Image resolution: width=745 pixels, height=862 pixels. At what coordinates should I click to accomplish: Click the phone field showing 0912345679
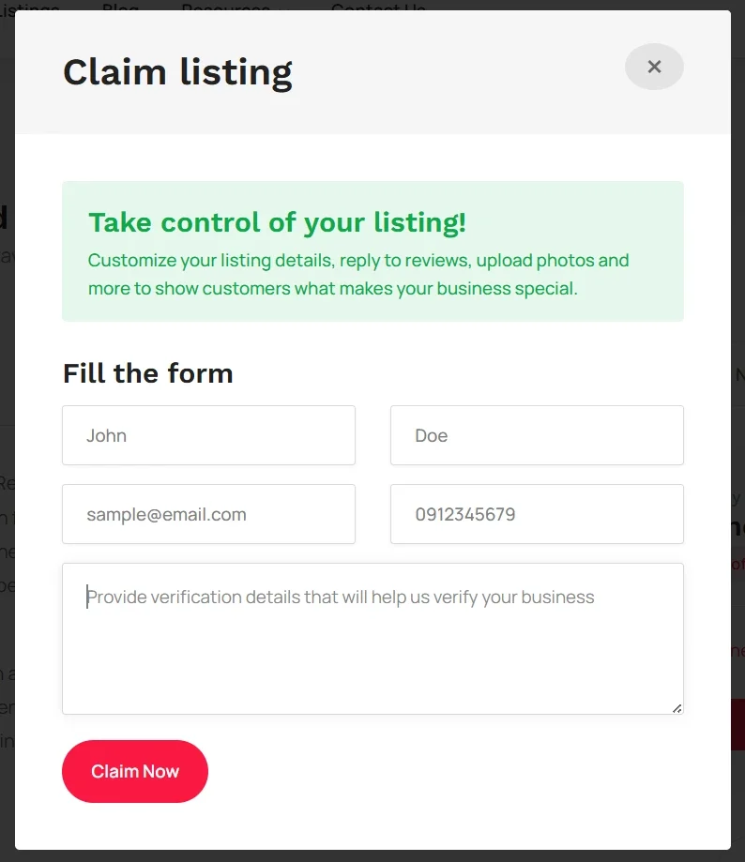click(x=537, y=514)
